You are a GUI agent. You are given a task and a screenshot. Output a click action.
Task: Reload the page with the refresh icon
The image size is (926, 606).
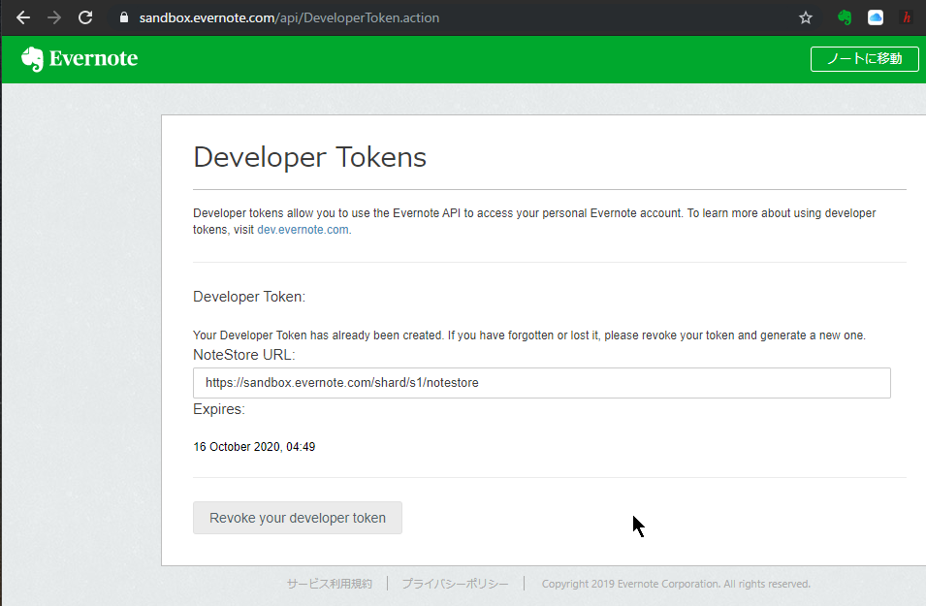85,17
